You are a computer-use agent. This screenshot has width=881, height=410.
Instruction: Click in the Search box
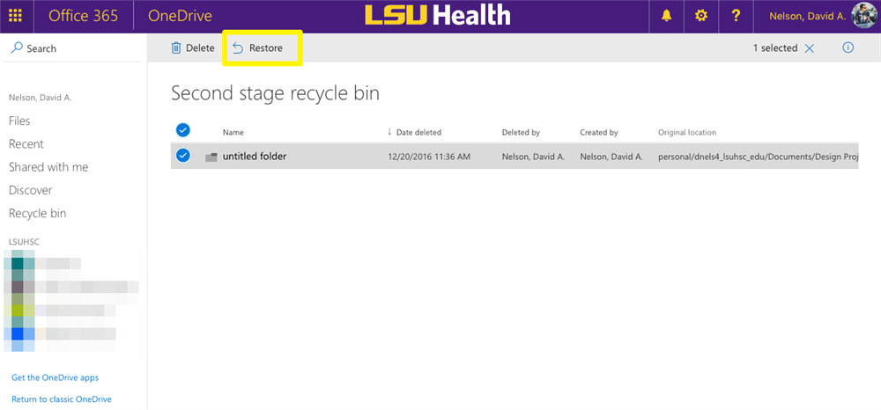(x=75, y=48)
